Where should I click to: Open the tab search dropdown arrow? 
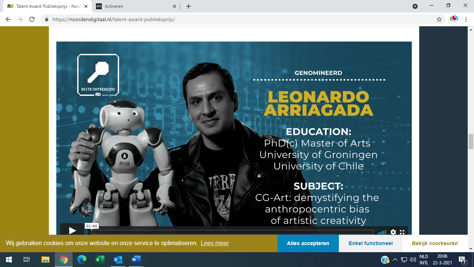coord(415,6)
